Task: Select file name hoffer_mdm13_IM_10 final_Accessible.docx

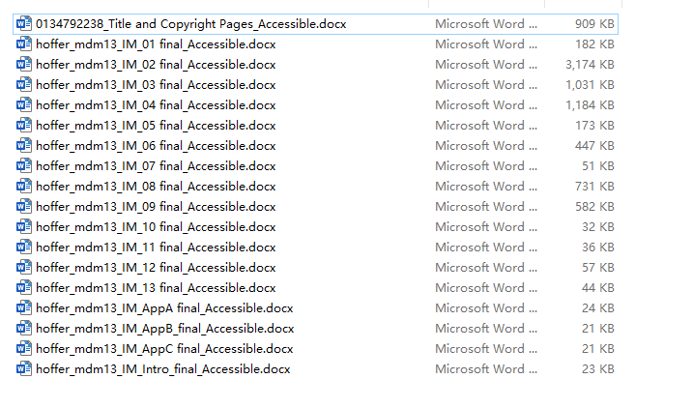Action: point(156,227)
